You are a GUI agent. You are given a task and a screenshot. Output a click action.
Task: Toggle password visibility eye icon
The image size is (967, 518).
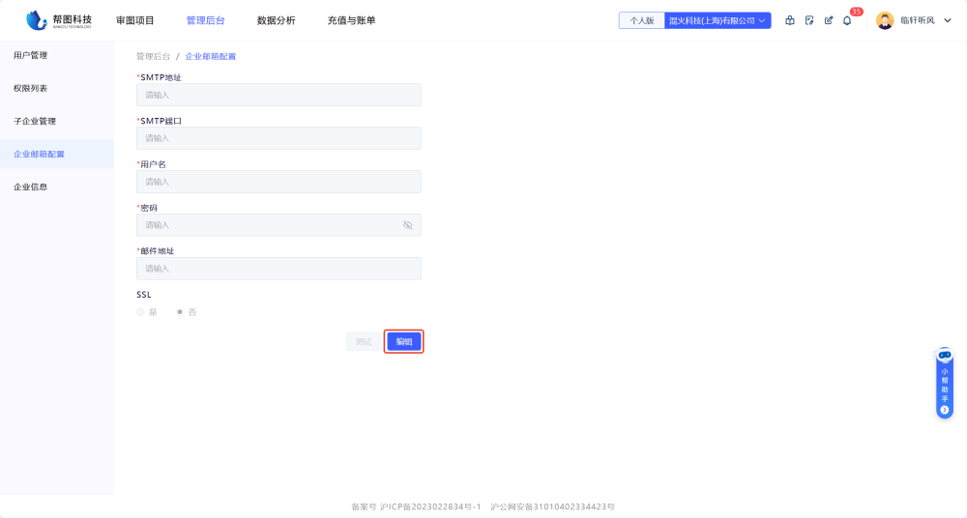[x=407, y=225]
